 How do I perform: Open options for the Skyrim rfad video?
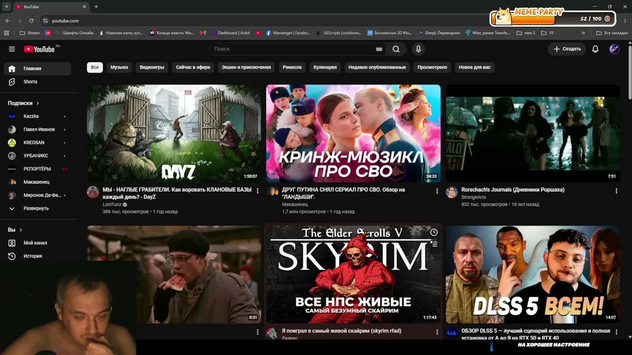pyautogui.click(x=437, y=332)
